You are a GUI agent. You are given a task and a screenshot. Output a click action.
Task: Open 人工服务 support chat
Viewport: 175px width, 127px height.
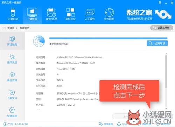coord(90,14)
